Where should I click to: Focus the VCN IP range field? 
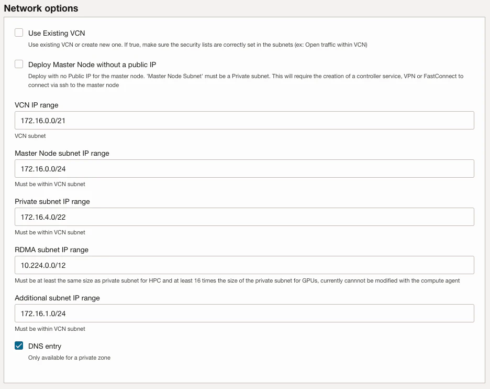pos(244,121)
